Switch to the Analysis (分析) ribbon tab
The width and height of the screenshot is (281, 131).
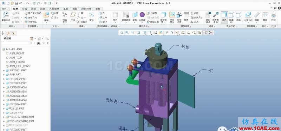point(24,9)
